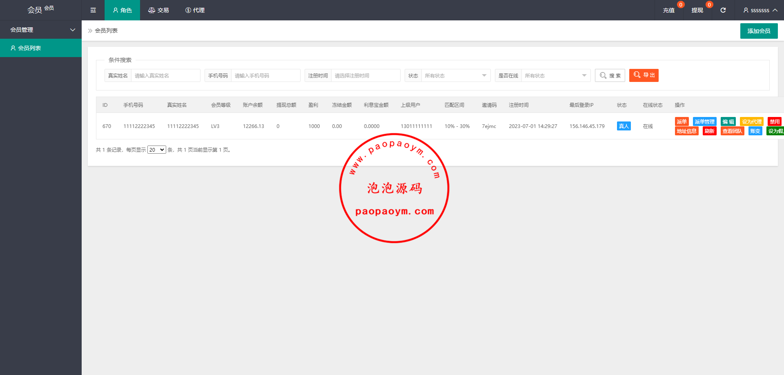
Task: Click the orange 导出 export button
Action: point(644,75)
